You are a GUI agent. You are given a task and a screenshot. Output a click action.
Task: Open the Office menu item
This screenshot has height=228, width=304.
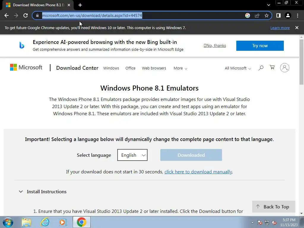[x=130, y=68]
